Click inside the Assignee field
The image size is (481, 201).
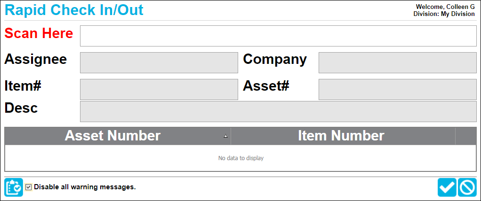(x=159, y=63)
